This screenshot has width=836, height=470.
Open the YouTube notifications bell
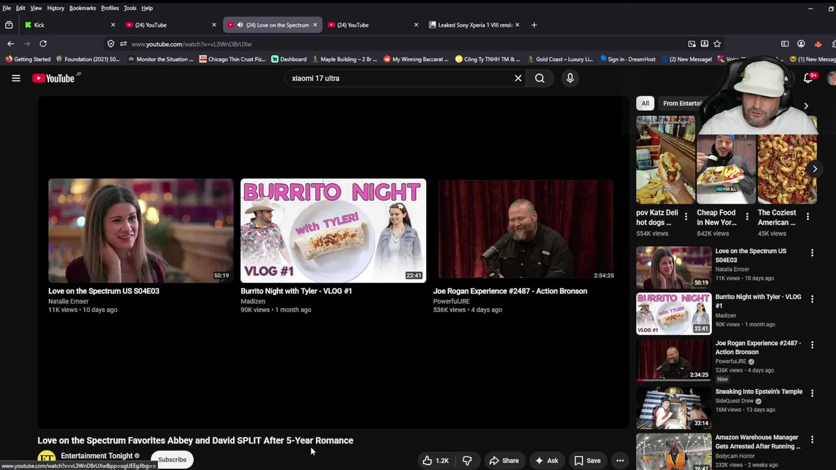[x=808, y=78]
